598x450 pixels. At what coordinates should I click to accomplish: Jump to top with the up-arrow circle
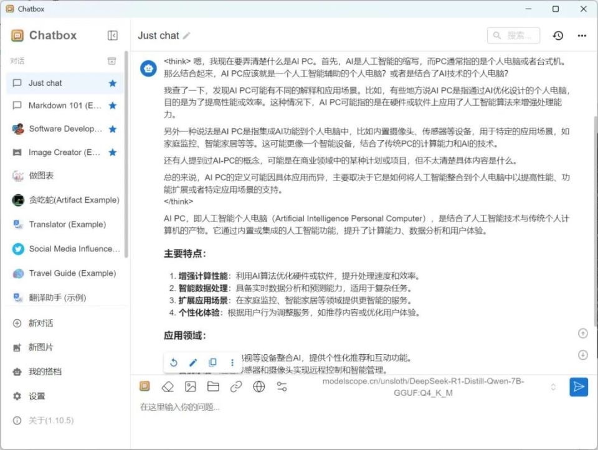pos(583,334)
